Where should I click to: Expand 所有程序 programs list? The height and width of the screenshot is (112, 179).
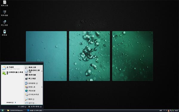[x=11, y=102]
